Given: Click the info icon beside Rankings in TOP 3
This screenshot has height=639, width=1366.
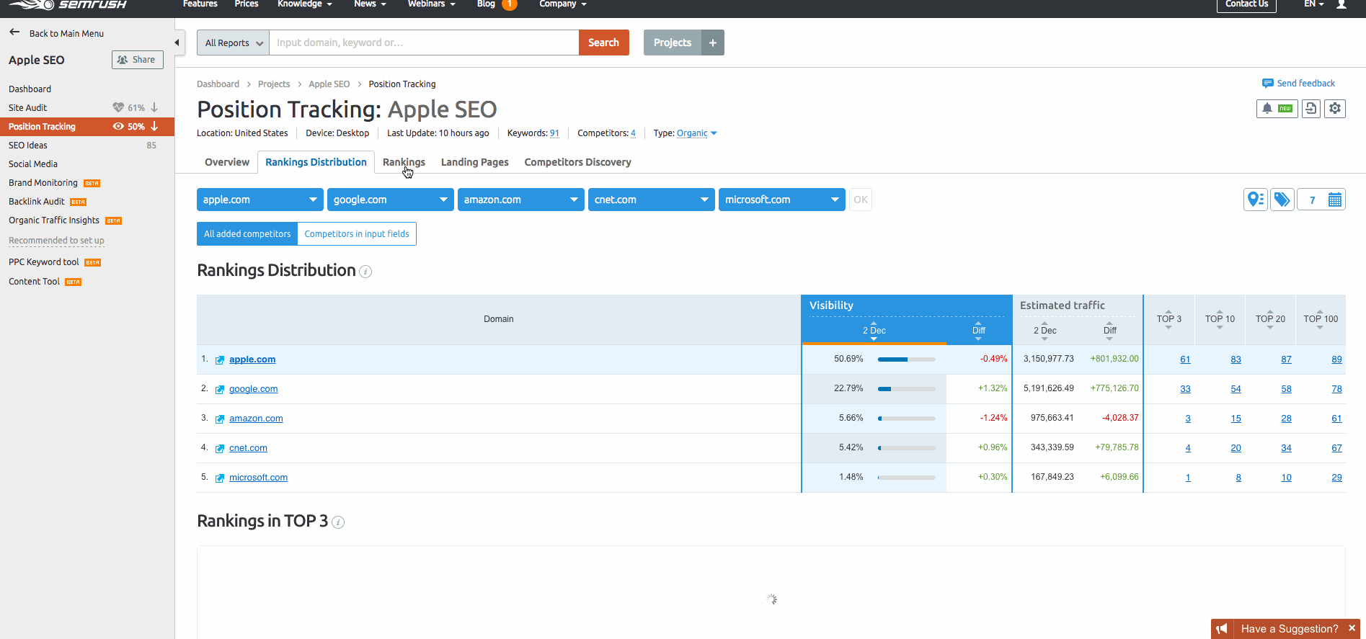Looking at the screenshot, I should click(x=338, y=522).
